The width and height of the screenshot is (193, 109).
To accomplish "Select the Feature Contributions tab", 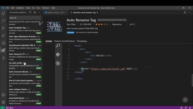I will coord(64,41).
